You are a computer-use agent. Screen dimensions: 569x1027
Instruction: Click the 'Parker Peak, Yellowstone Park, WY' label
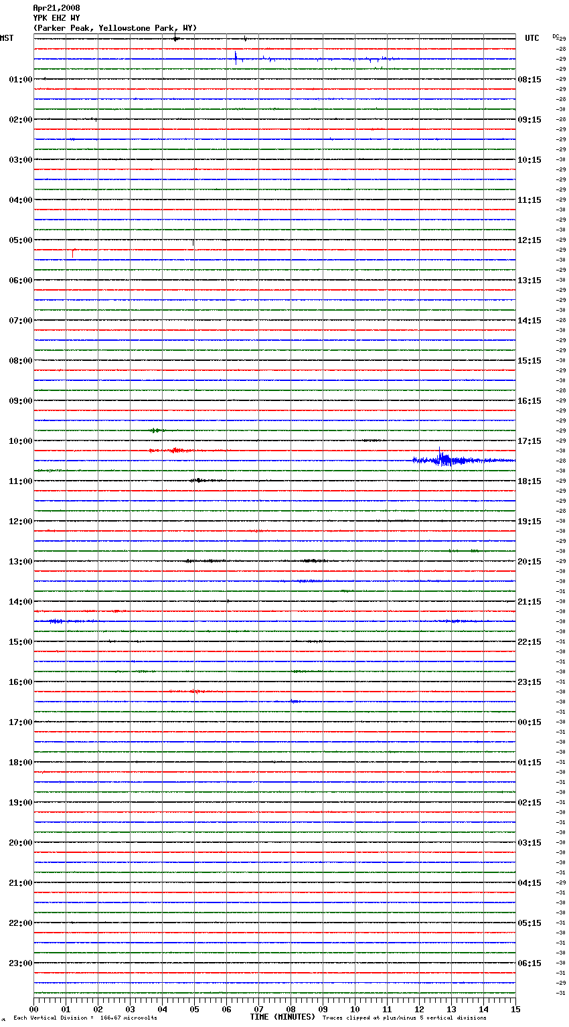[115, 28]
